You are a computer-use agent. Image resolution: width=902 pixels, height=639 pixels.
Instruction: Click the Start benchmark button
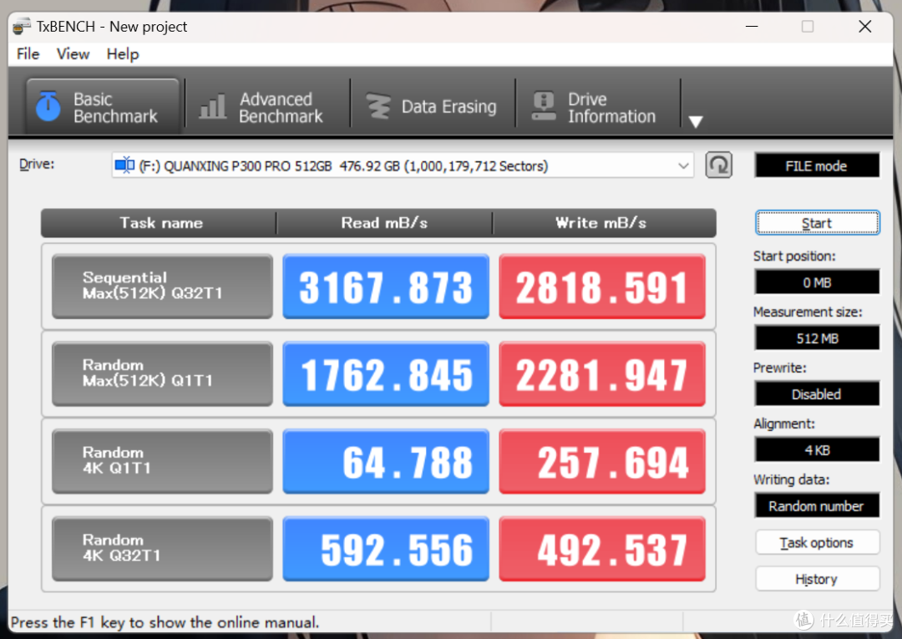[817, 222]
